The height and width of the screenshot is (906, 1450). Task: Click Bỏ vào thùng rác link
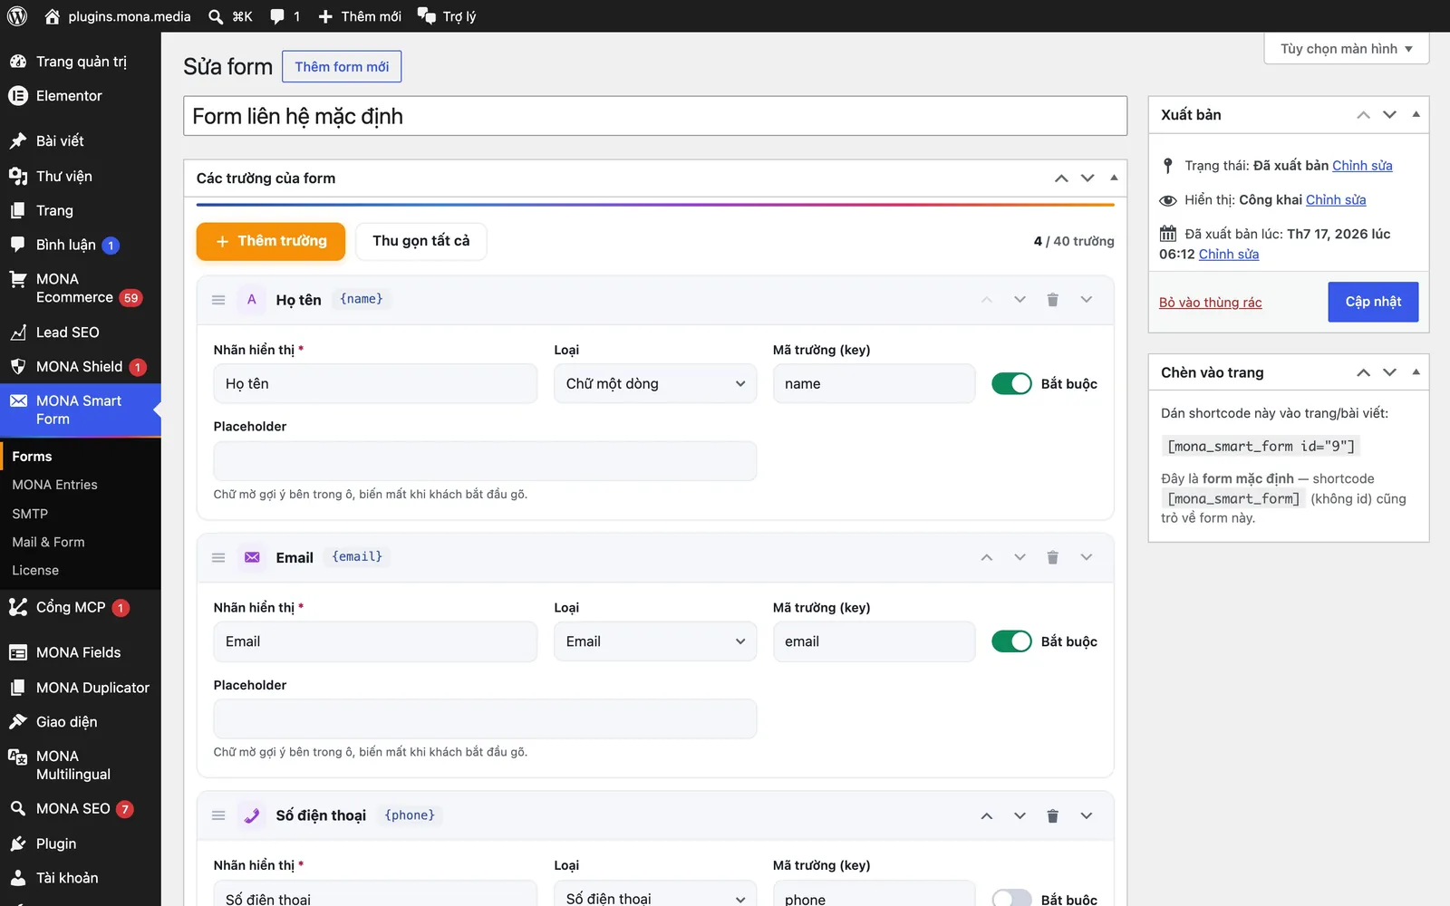pyautogui.click(x=1210, y=303)
